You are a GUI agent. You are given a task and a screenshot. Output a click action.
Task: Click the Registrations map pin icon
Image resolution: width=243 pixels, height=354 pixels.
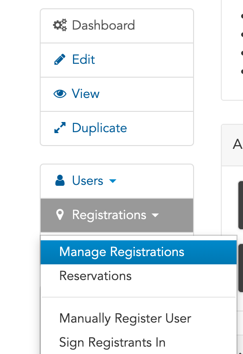[x=60, y=214]
